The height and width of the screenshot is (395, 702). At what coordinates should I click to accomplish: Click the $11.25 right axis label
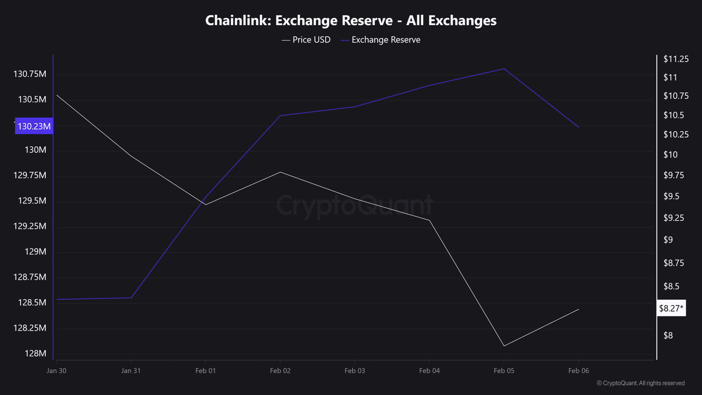click(676, 59)
